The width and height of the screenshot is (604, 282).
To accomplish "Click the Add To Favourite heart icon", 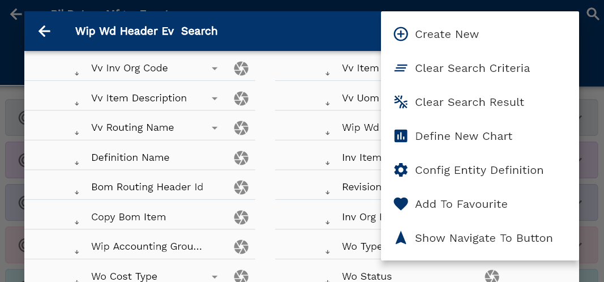I will [401, 204].
